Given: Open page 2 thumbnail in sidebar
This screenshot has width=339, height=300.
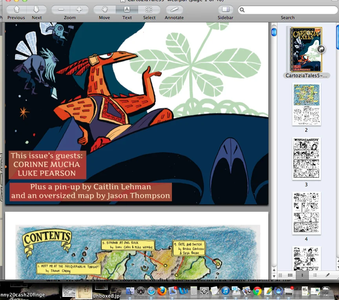Looking at the screenshot, I should coord(306,104).
